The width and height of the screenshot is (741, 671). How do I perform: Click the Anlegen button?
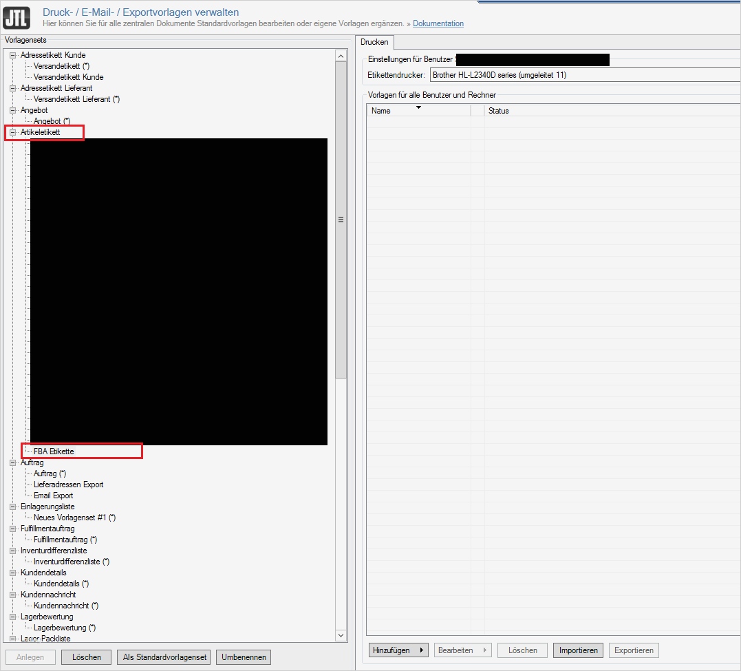point(30,657)
